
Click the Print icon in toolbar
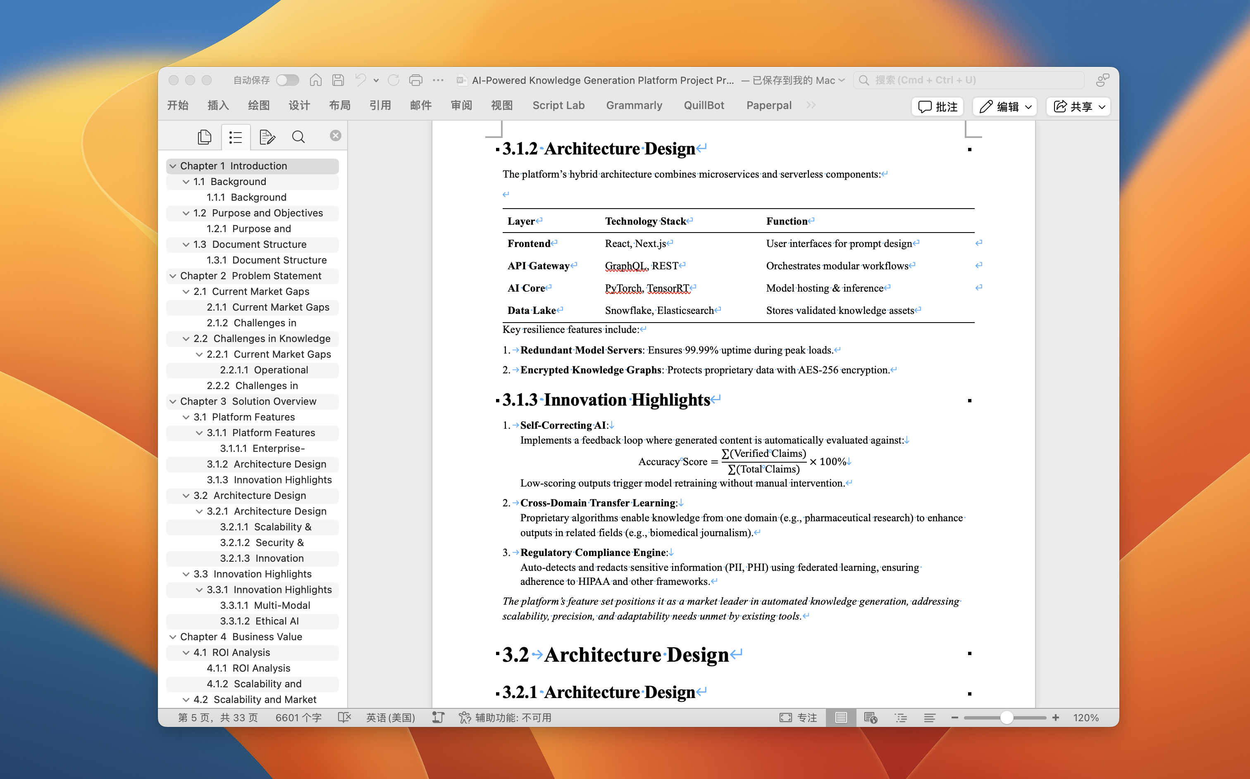[x=415, y=80]
